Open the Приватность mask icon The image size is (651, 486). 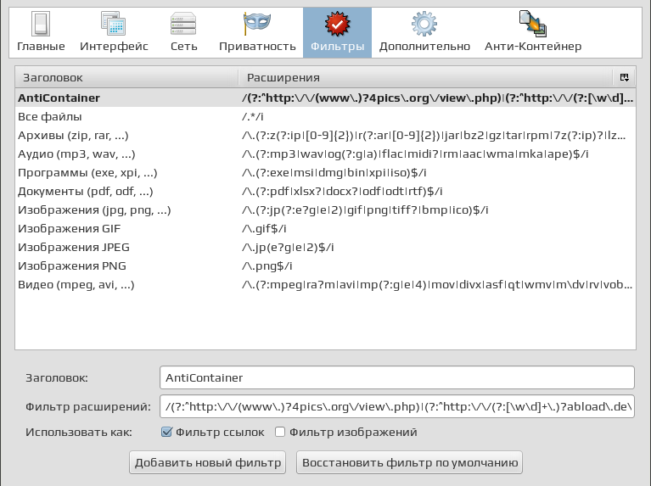pos(257,23)
